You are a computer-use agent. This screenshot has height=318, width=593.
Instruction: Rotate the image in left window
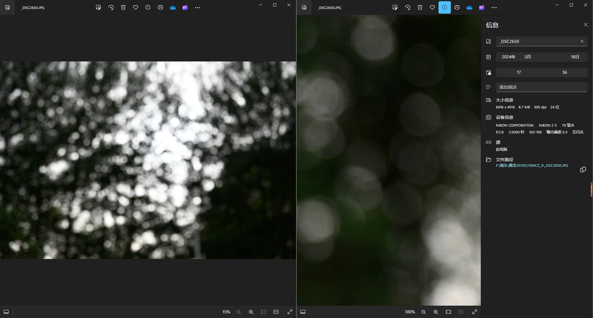[x=111, y=7]
